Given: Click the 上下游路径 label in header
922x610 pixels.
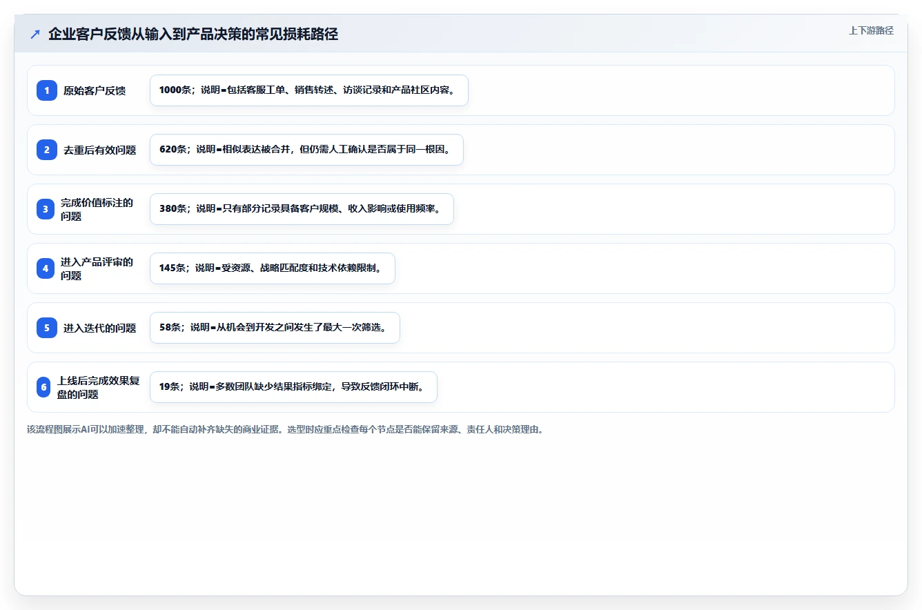Looking at the screenshot, I should pyautogui.click(x=871, y=30).
